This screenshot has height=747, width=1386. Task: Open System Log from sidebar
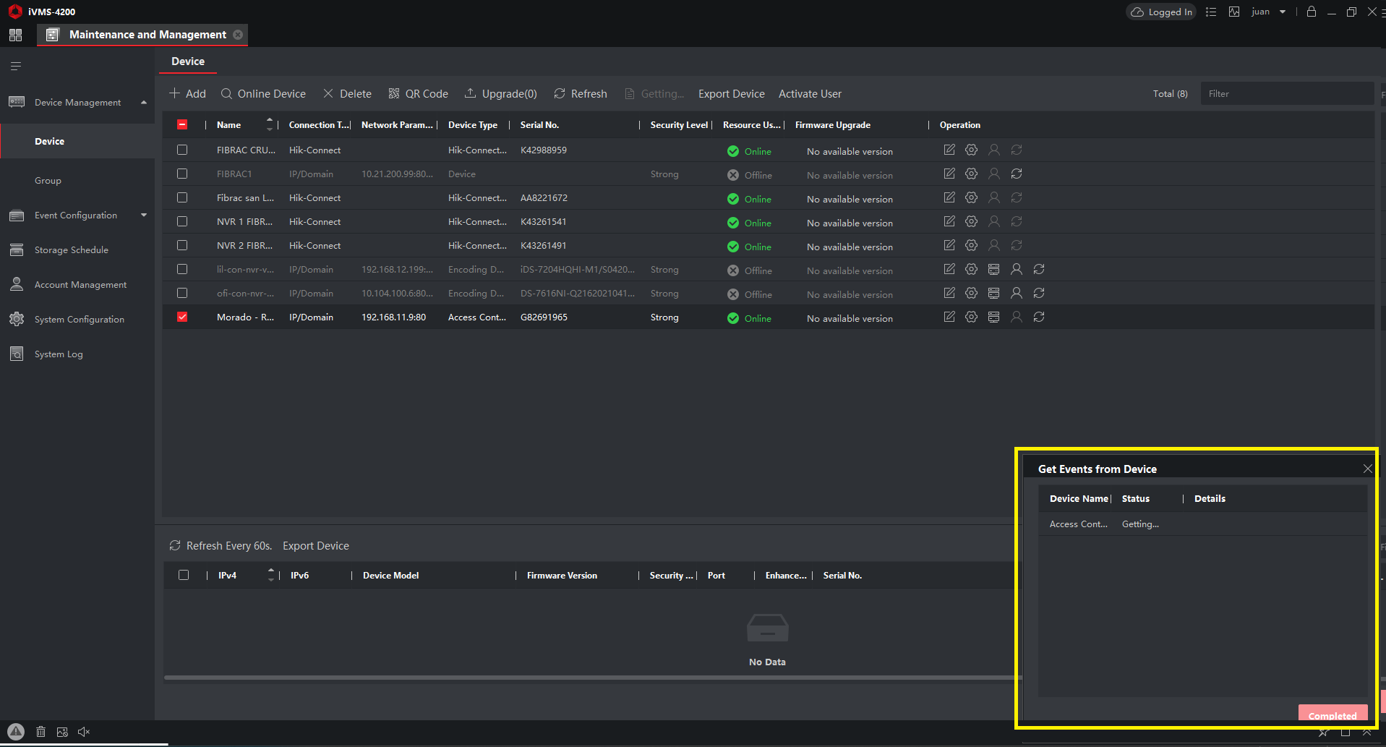pyautogui.click(x=59, y=354)
